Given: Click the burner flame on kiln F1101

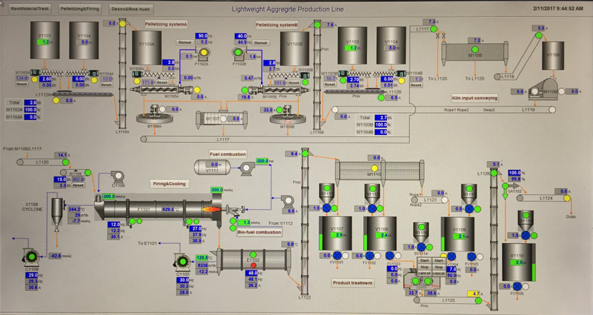Looking at the screenshot, I should click(x=208, y=209).
